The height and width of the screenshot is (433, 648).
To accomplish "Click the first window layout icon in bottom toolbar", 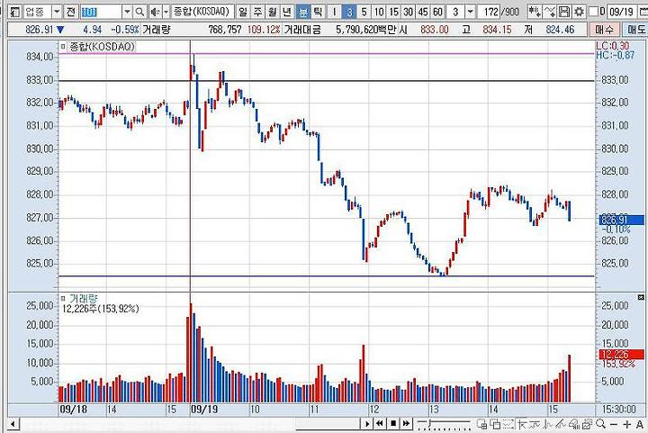I will tap(481, 424).
